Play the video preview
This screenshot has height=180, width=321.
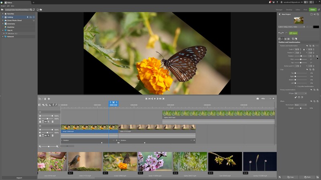tap(155, 98)
